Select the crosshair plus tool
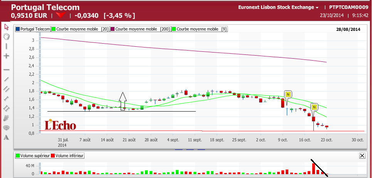Viewport: 372px width, 178px height. 7,56
